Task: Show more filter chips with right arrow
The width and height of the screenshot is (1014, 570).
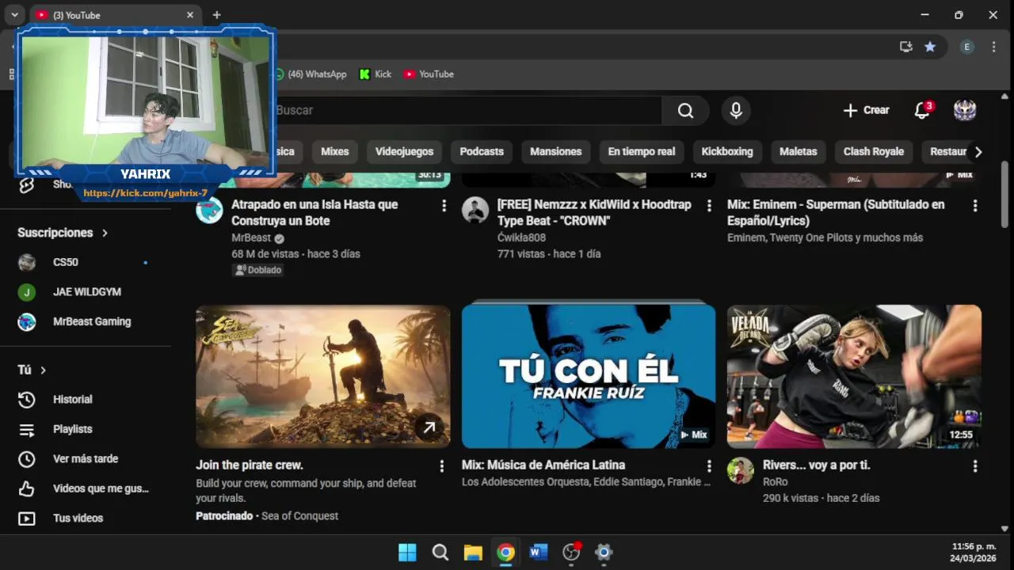Action: [x=978, y=152]
